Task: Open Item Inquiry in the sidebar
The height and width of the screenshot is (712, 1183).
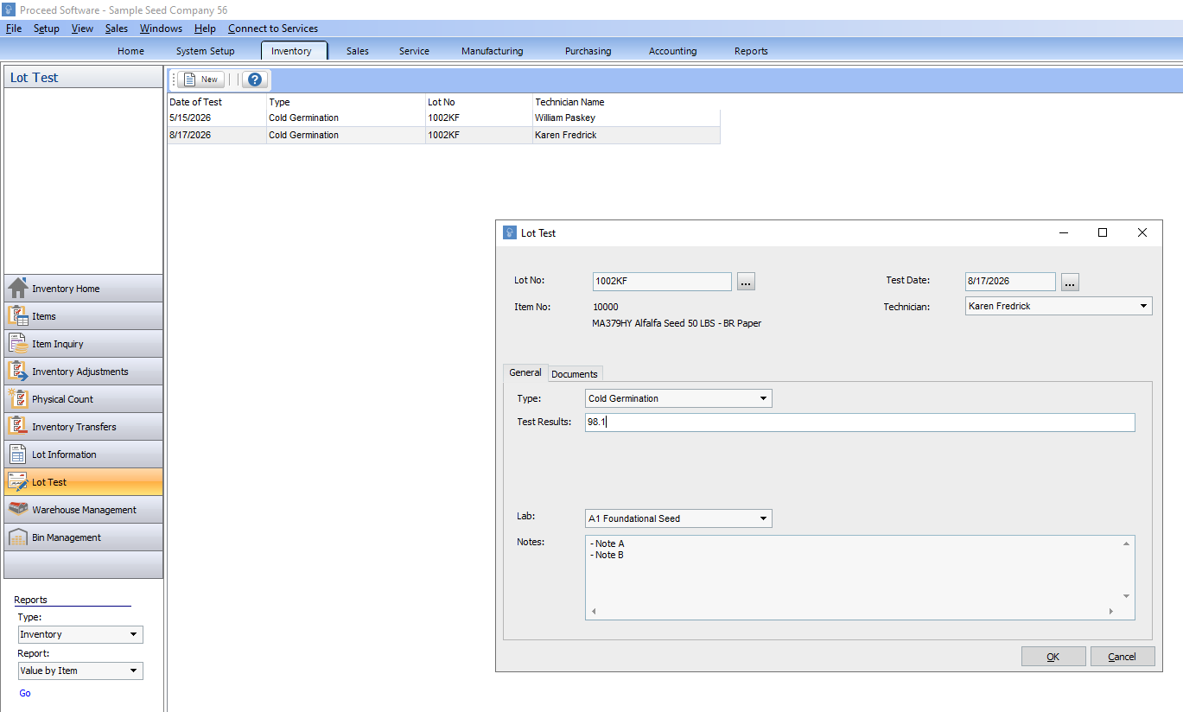Action: (x=83, y=344)
